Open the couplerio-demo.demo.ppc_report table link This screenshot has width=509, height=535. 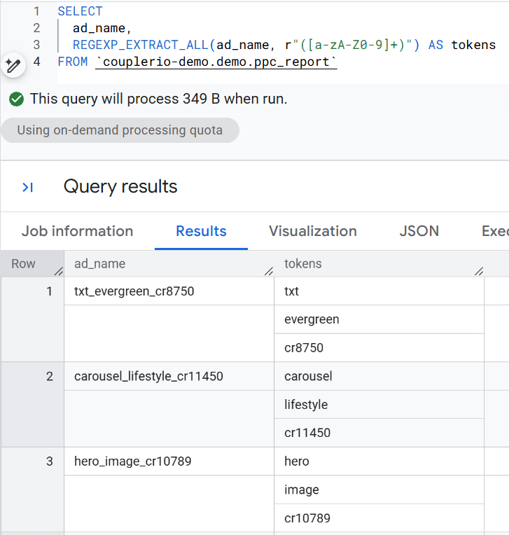(x=216, y=62)
